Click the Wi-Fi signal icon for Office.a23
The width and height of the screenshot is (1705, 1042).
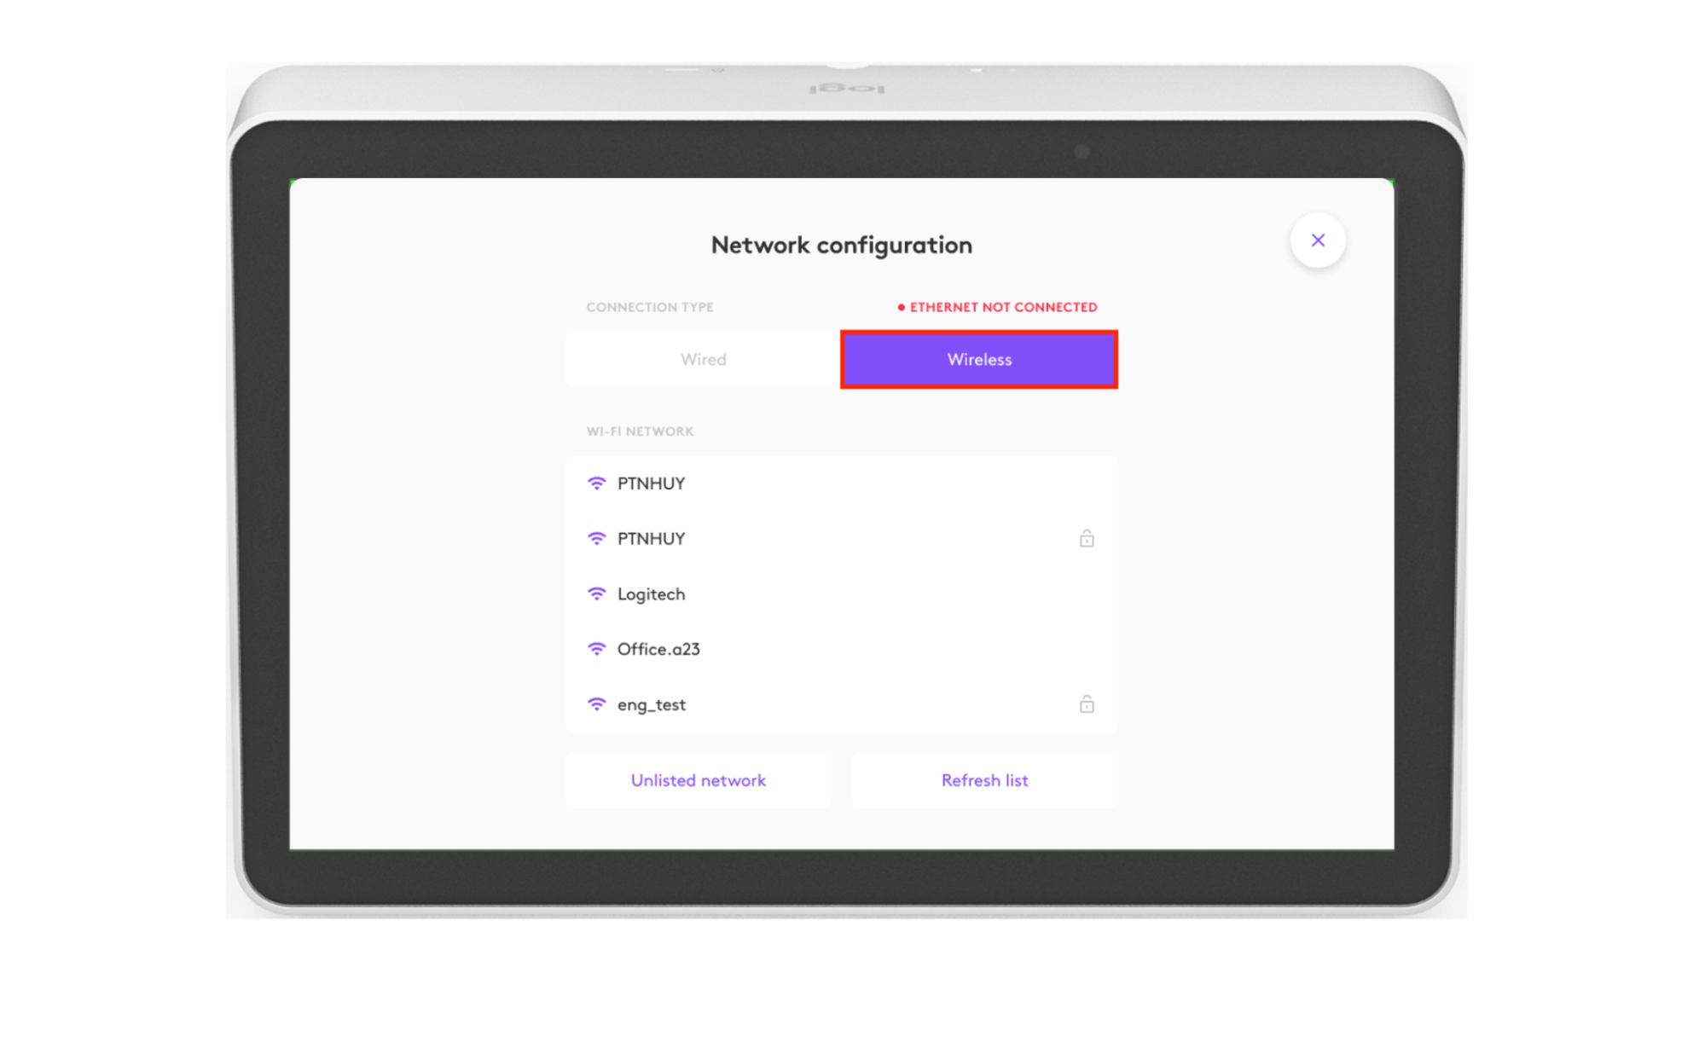click(x=597, y=649)
